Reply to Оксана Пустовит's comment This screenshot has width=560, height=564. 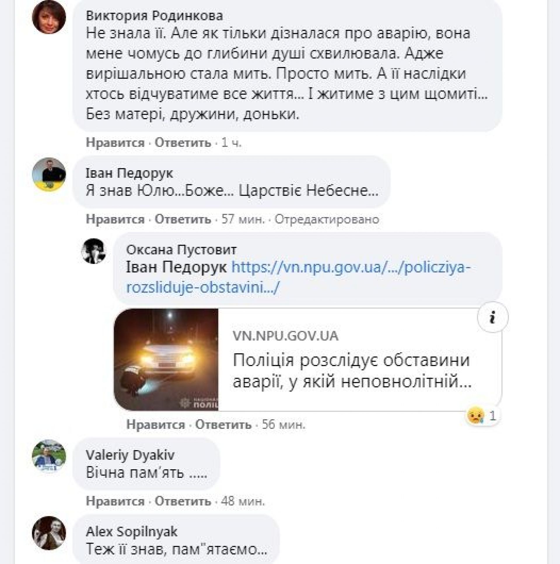[223, 424]
